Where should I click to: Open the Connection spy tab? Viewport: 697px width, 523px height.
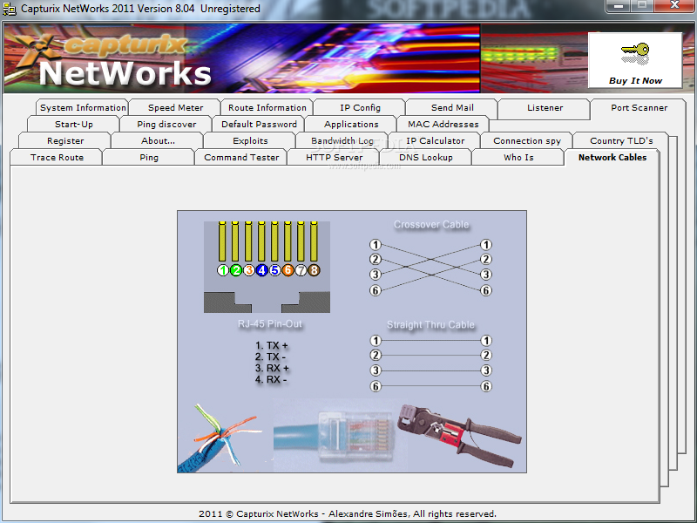527,140
